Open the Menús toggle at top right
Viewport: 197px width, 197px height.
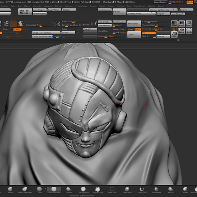(190, 2)
